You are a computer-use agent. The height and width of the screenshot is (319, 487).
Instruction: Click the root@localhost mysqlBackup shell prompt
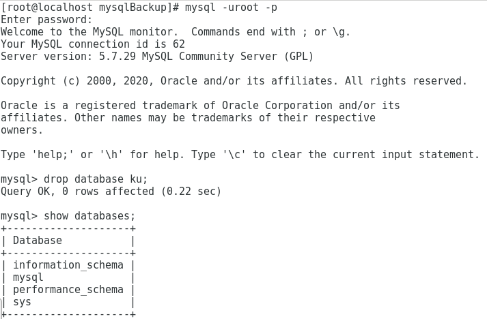[x=90, y=7]
